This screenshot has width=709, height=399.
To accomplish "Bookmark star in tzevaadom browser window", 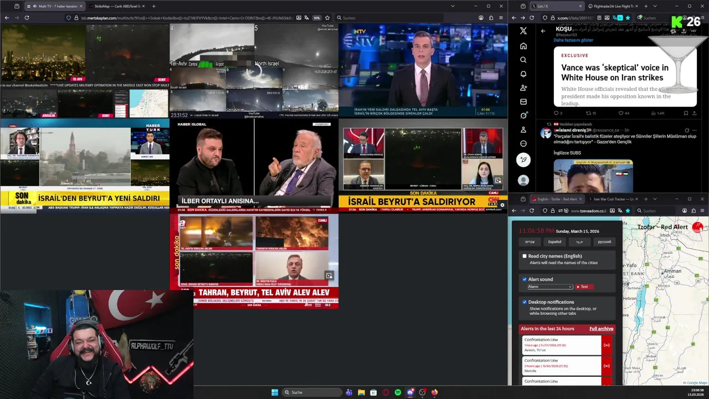I will [x=628, y=211].
